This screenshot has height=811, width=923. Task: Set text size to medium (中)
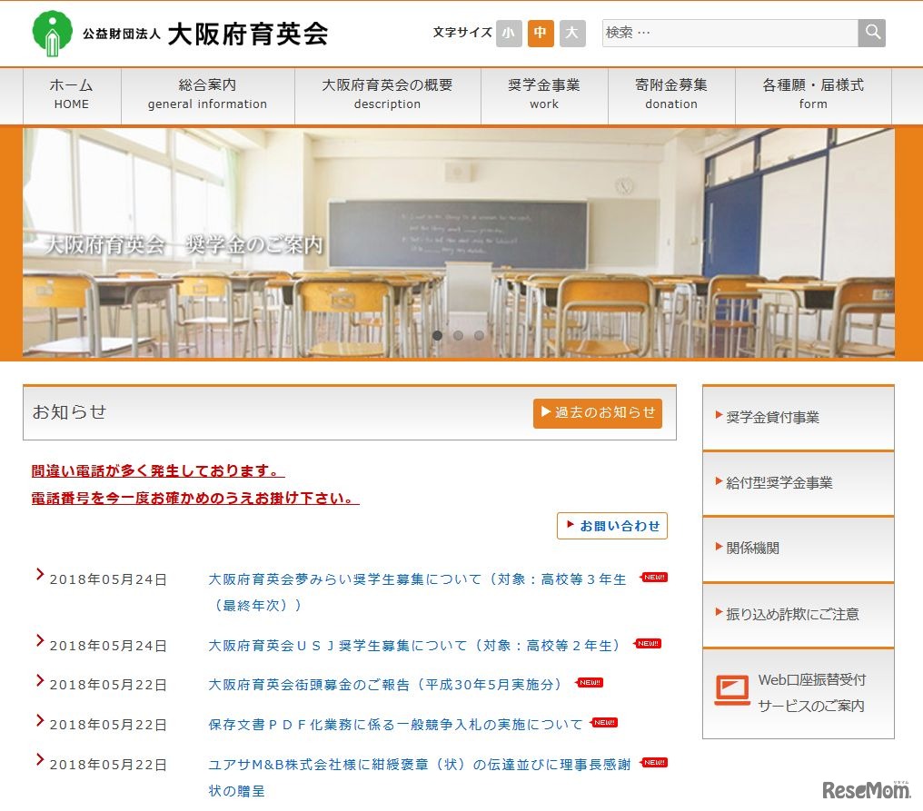tap(541, 34)
